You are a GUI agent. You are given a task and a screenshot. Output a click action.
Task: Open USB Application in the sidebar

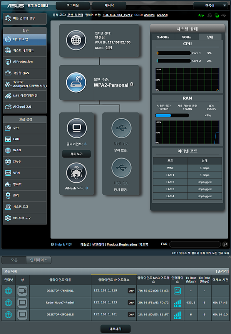coord(25,96)
